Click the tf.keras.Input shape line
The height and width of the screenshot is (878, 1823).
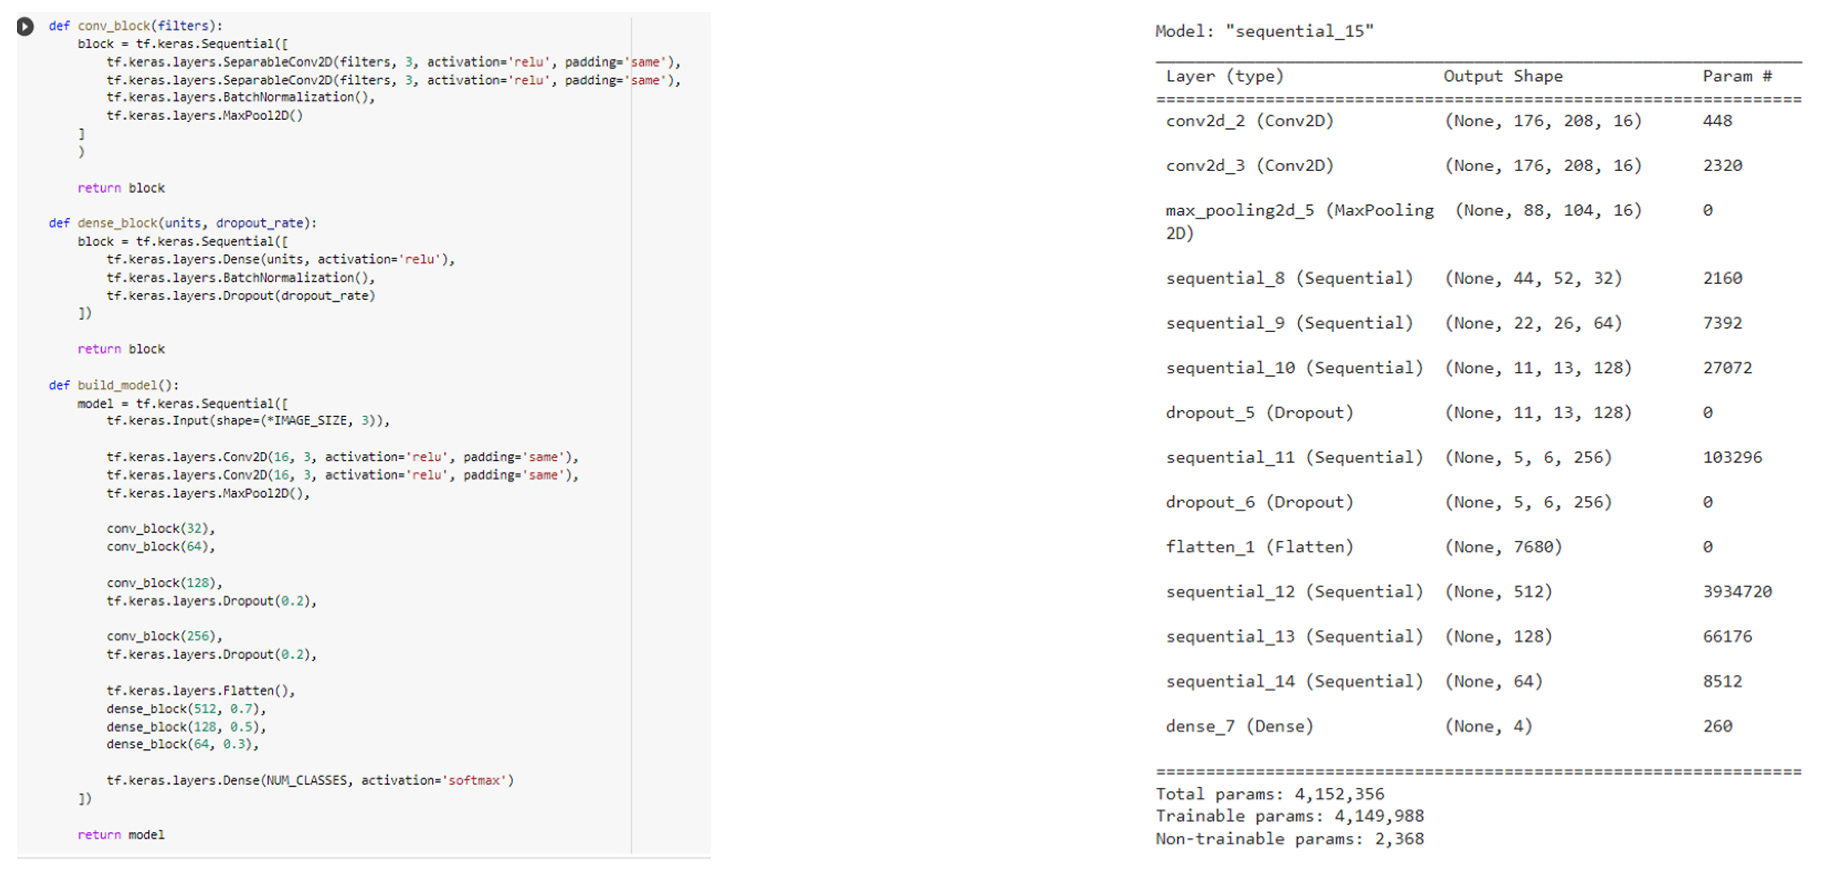[x=247, y=421]
